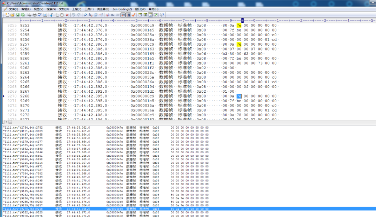Toggle the Output window panel icon
Viewport: 376px width, 217px height.
(x=151, y=15)
